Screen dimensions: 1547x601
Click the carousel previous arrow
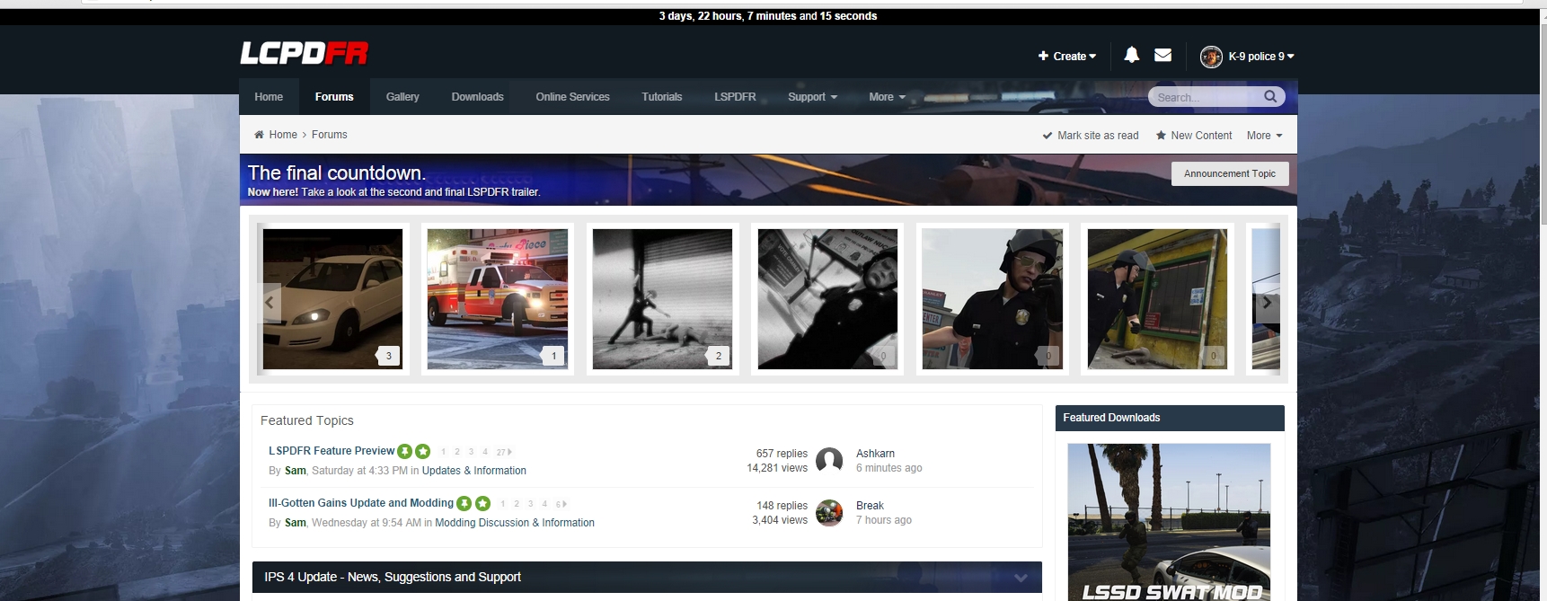tap(270, 303)
